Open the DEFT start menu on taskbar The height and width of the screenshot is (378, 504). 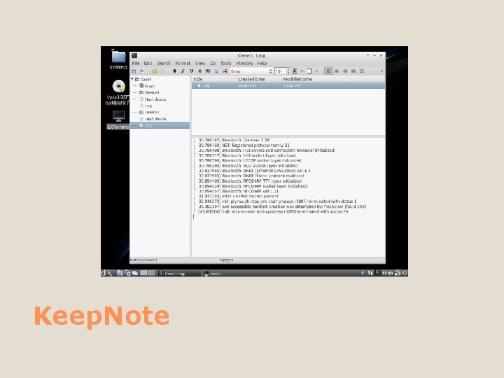[103, 273]
